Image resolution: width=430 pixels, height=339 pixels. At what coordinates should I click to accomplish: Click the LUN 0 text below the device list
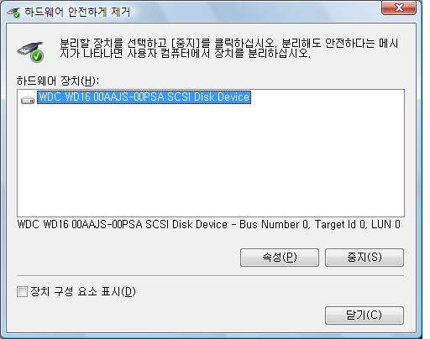(x=385, y=224)
